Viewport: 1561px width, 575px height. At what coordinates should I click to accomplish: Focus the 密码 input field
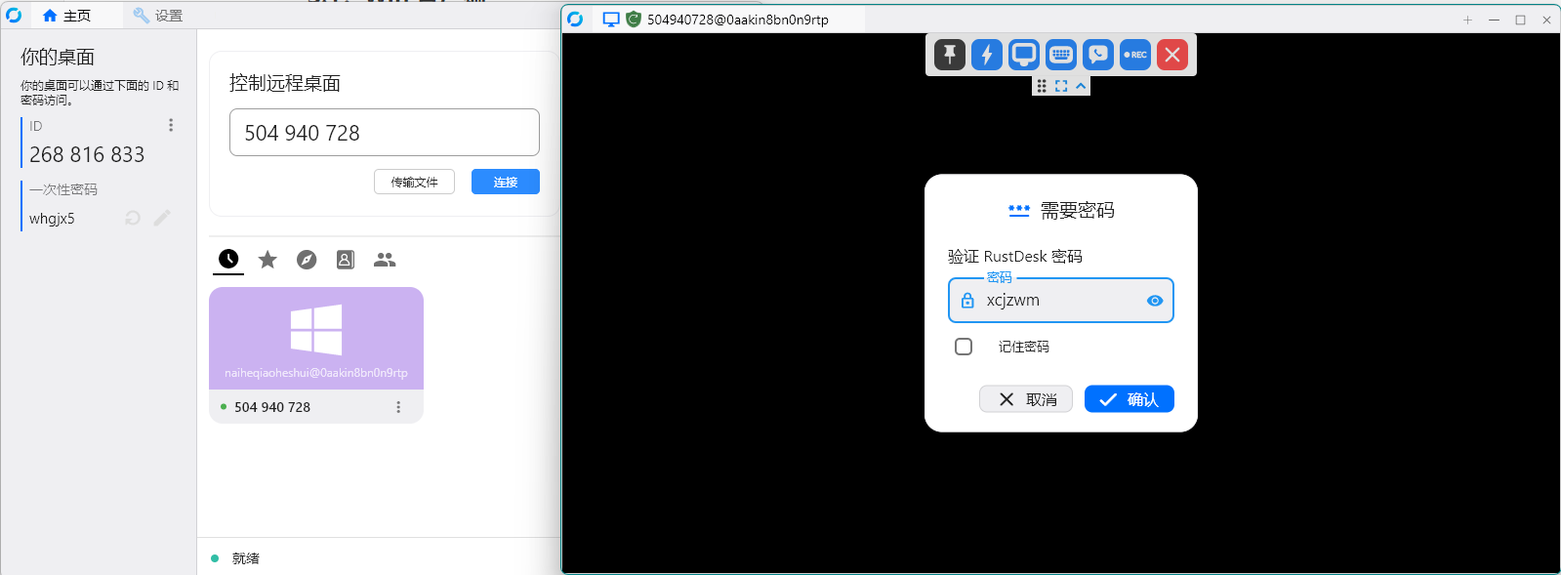click(x=1061, y=301)
